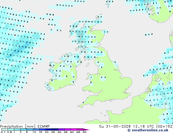Click the 'Precipitation [mm]' title text

18,126
